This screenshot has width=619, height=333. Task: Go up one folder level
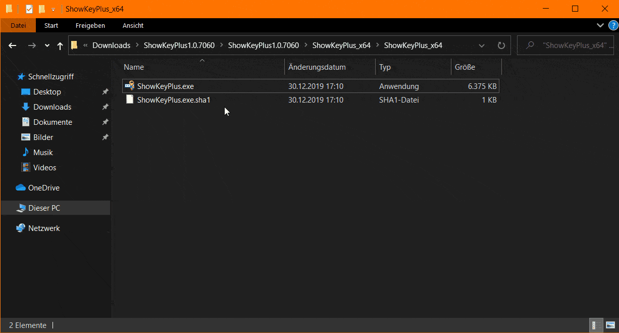pyautogui.click(x=60, y=45)
